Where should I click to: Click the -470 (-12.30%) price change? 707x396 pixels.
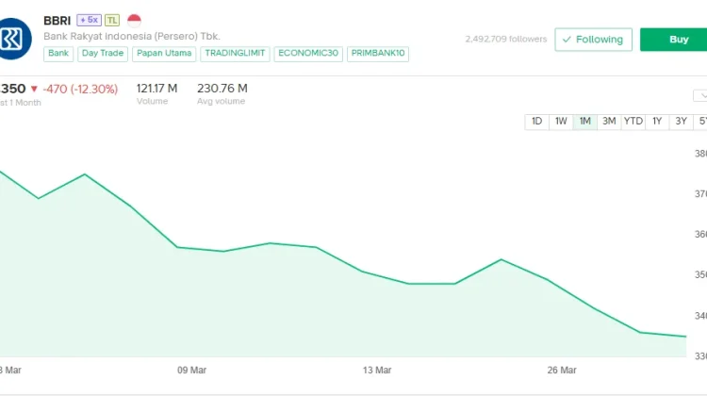point(80,89)
